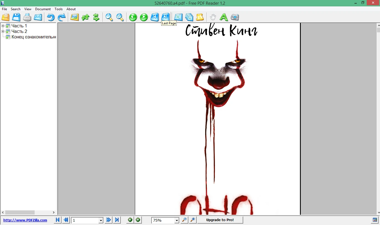Viewport: 380px width, 225px height.
Task: Go to the next page with the green right arrow
Action: [x=144, y=17]
